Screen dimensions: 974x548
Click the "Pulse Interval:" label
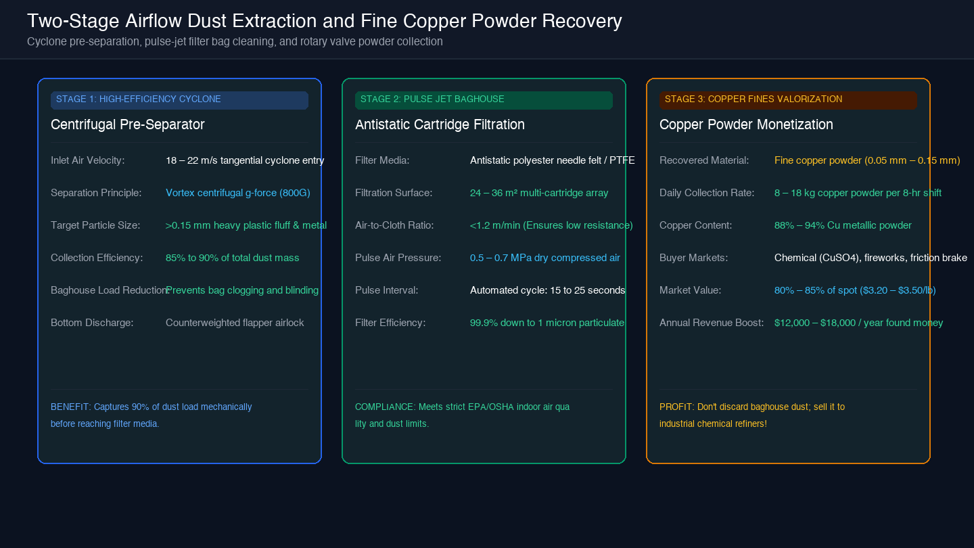click(387, 290)
